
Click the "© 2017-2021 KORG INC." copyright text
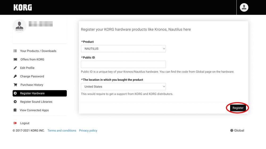[x=28, y=131]
